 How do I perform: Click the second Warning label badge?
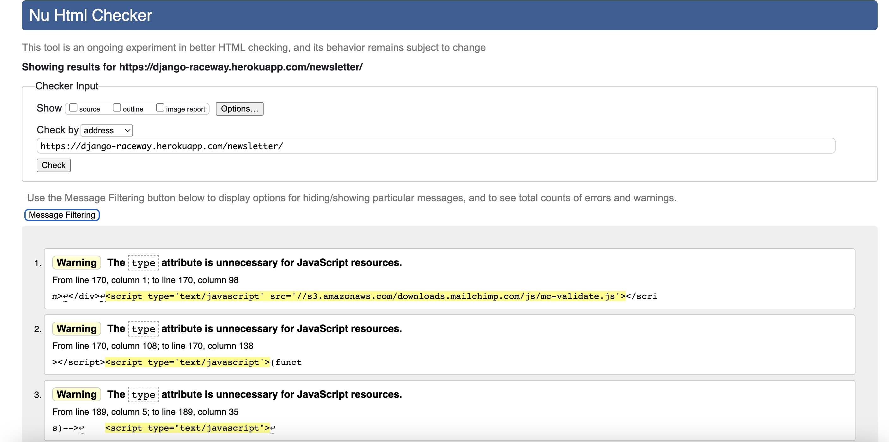[76, 329]
